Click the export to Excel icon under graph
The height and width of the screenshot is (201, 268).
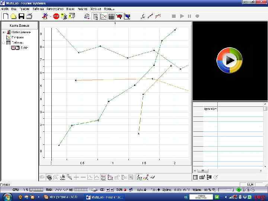point(131,178)
